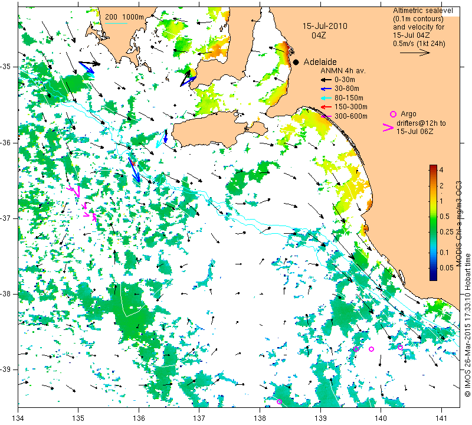Click the Argo float circle near longitude 139.6
The width and height of the screenshot is (472, 425).
(356, 349)
